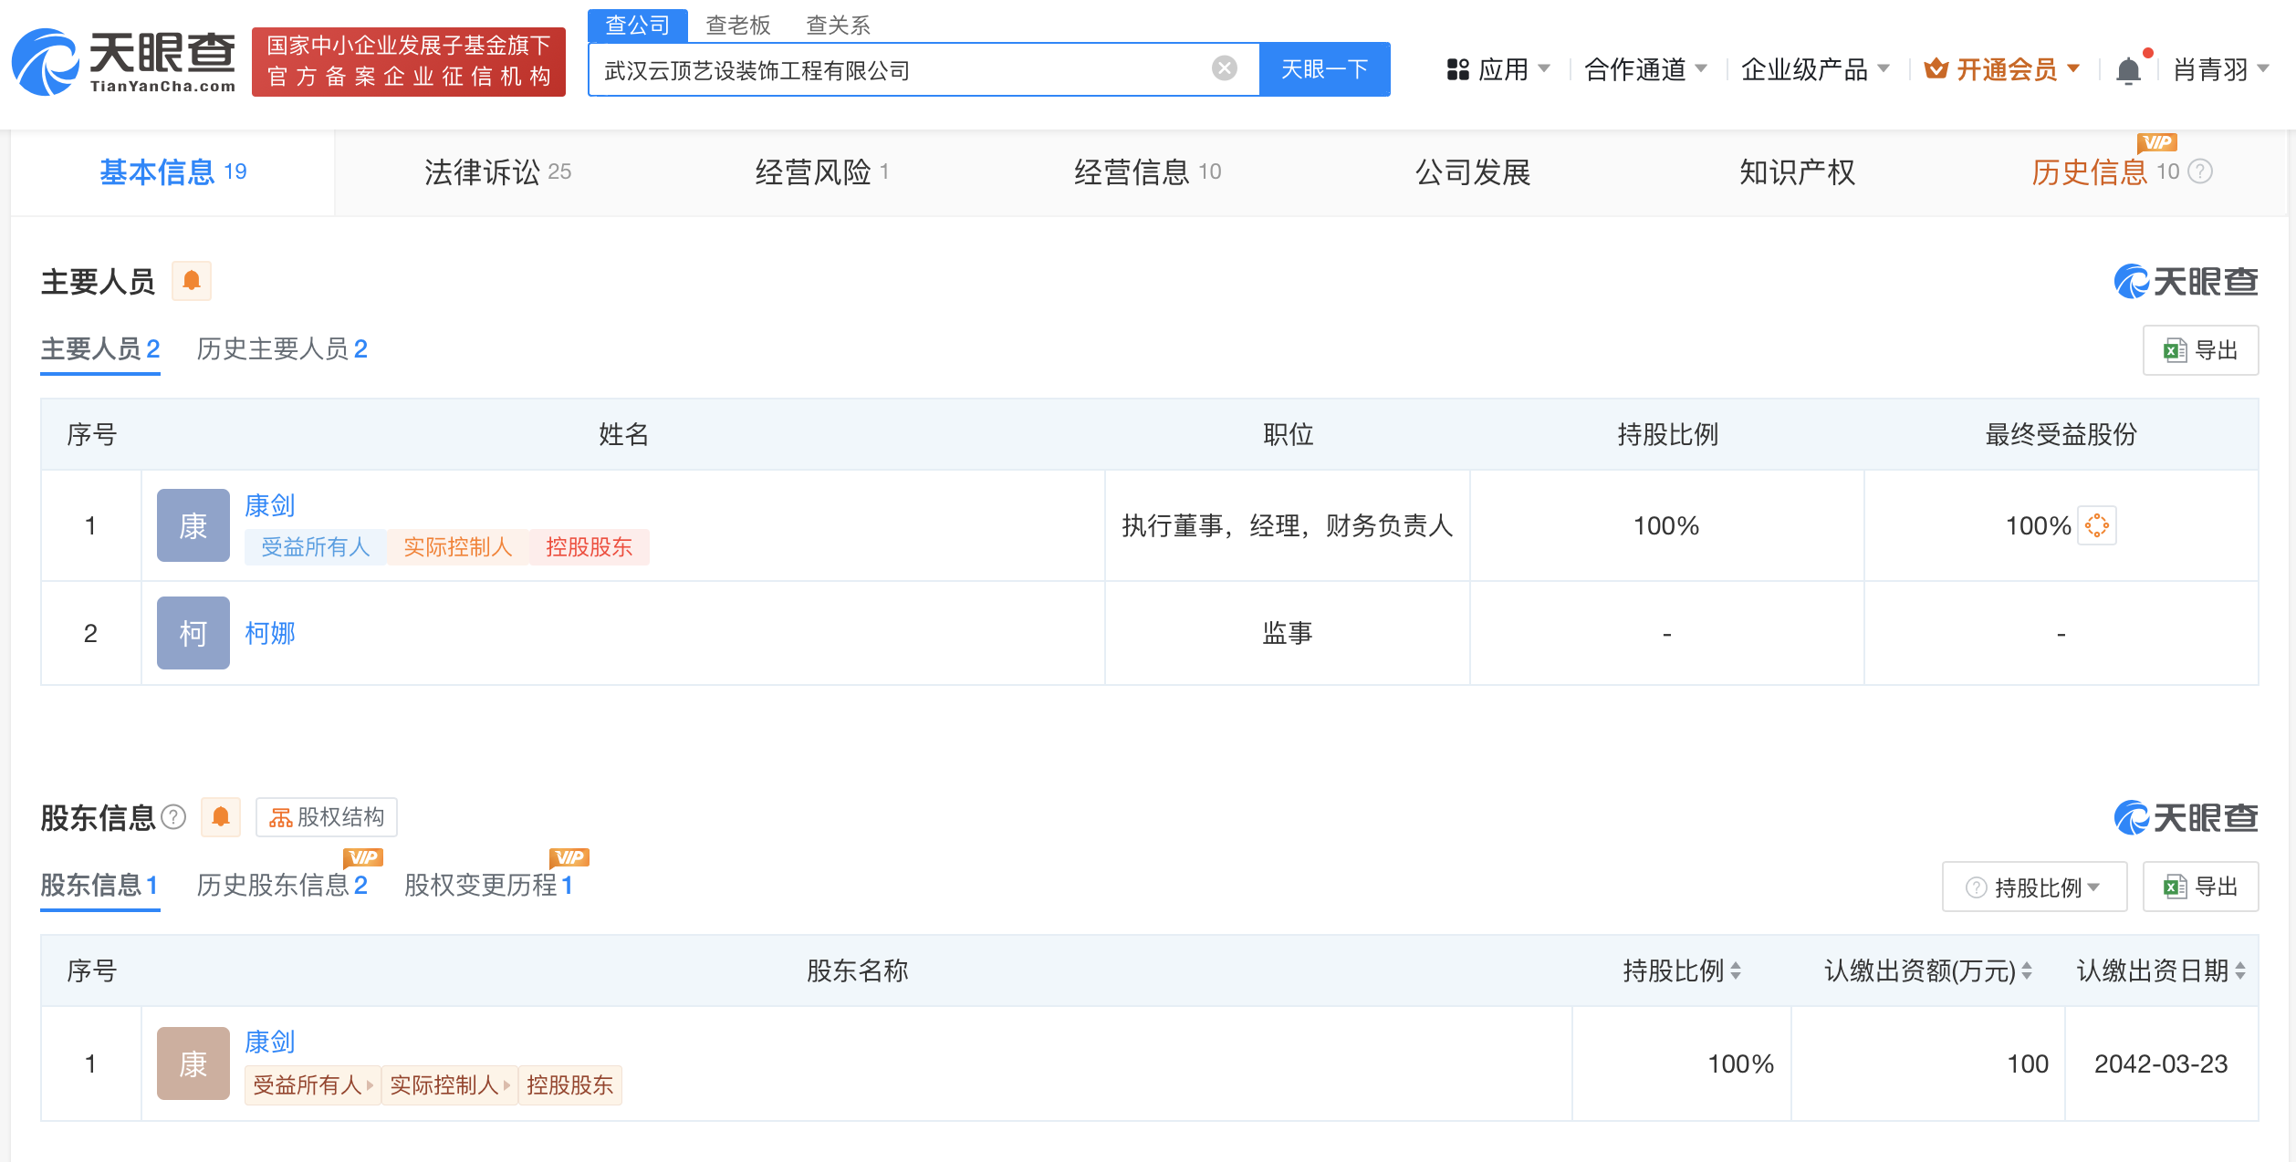This screenshot has height=1162, width=2296.
Task: Enable alerts via the bell beside 主要人员
Action: (192, 281)
